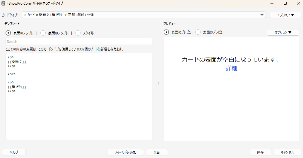
Task: Click the <br> line in the template
Action: click(12, 74)
